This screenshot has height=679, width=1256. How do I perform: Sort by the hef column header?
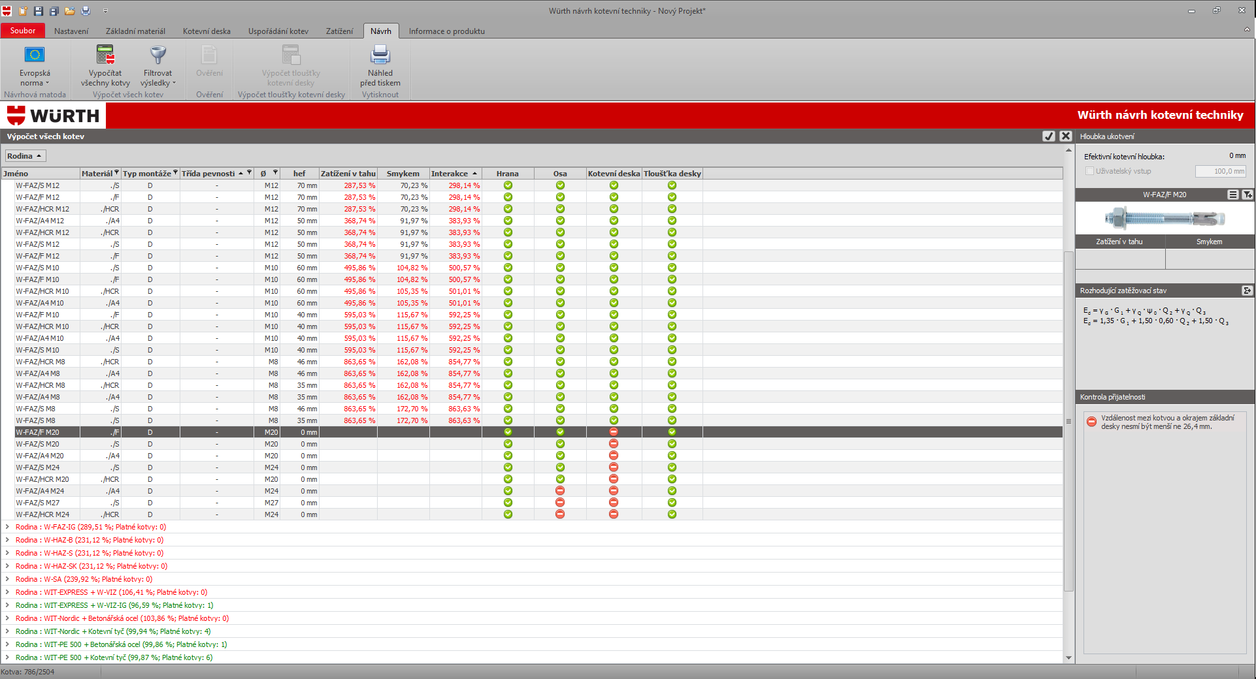(299, 174)
